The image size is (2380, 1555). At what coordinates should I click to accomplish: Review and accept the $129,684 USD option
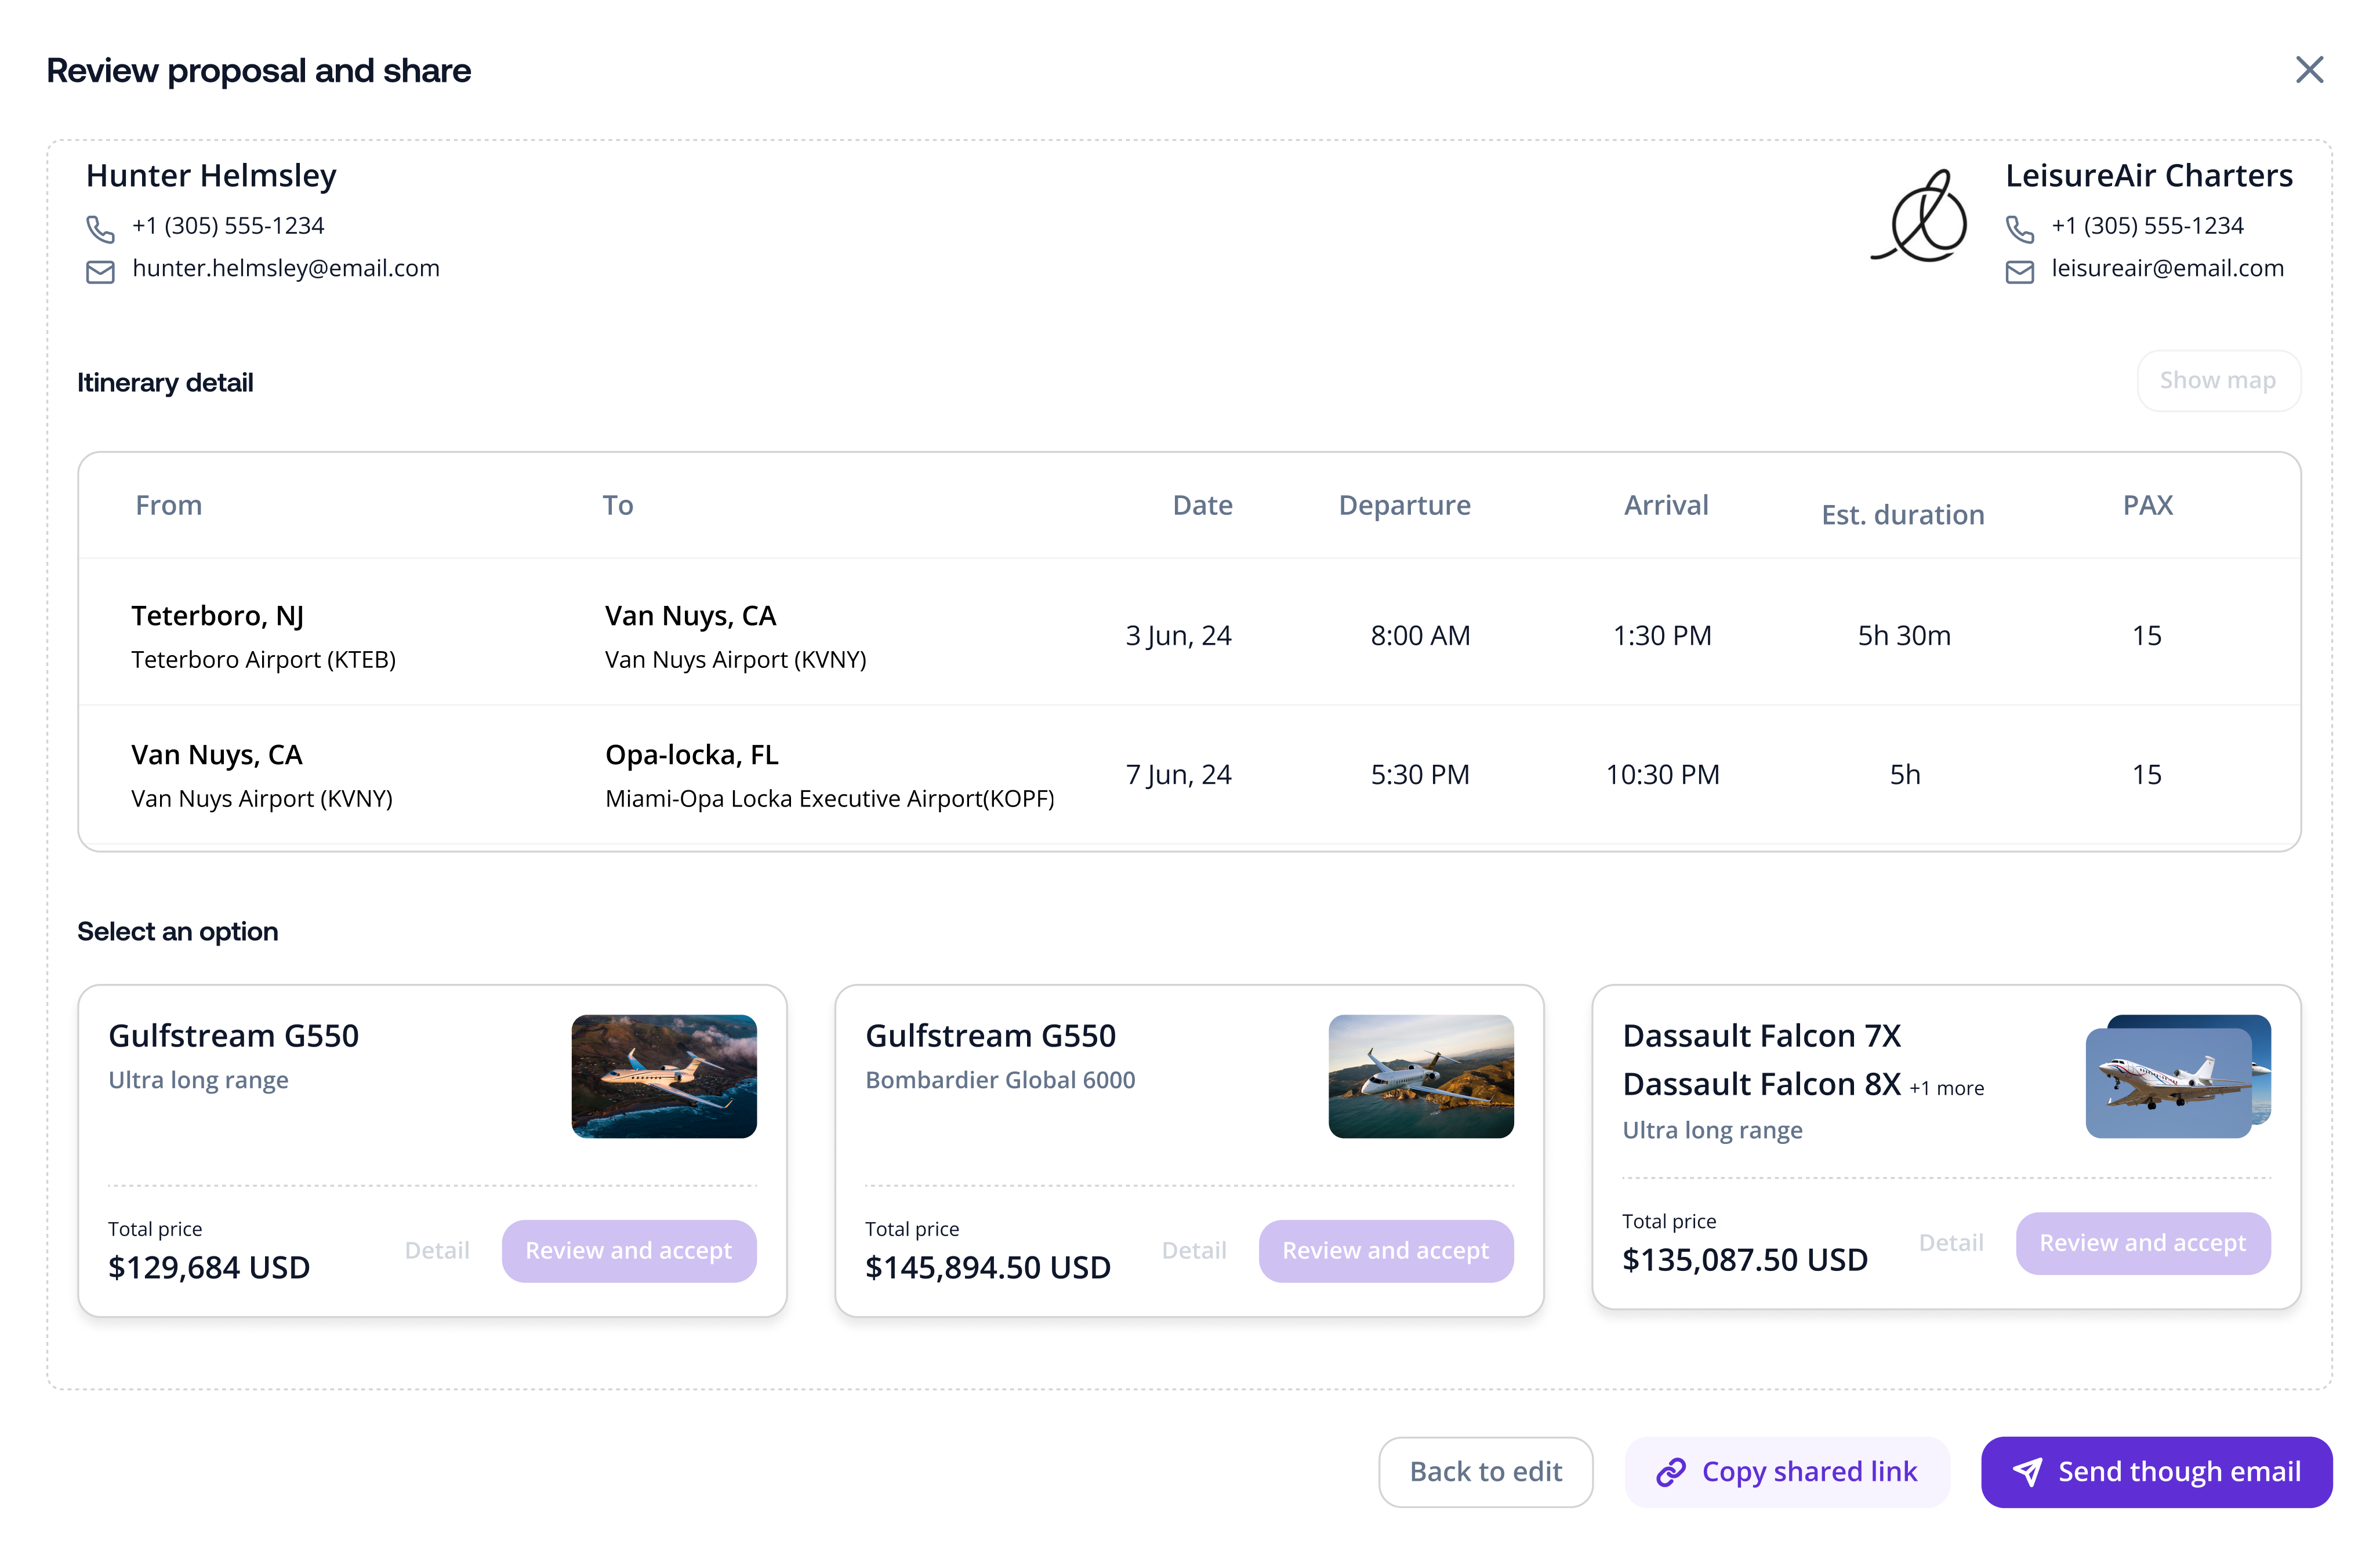pos(629,1251)
